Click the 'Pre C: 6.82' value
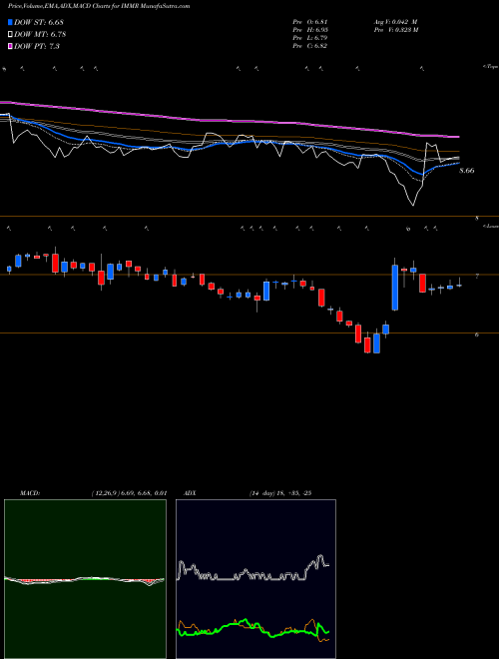 click(x=310, y=46)
